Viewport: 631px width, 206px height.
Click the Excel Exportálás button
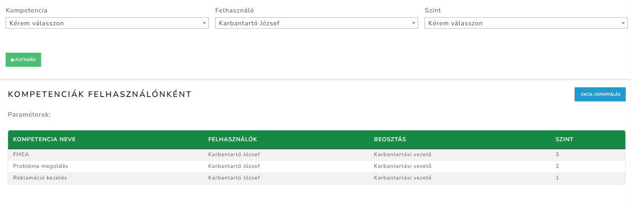pos(600,94)
